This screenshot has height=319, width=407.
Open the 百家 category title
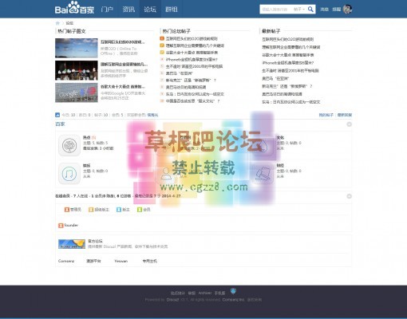click(x=60, y=124)
